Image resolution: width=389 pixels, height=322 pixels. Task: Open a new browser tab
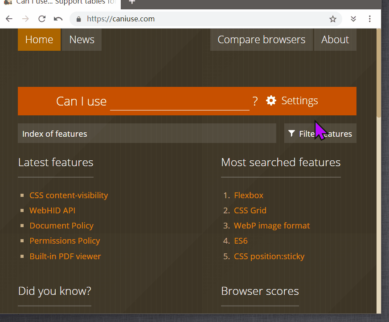pos(132,2)
